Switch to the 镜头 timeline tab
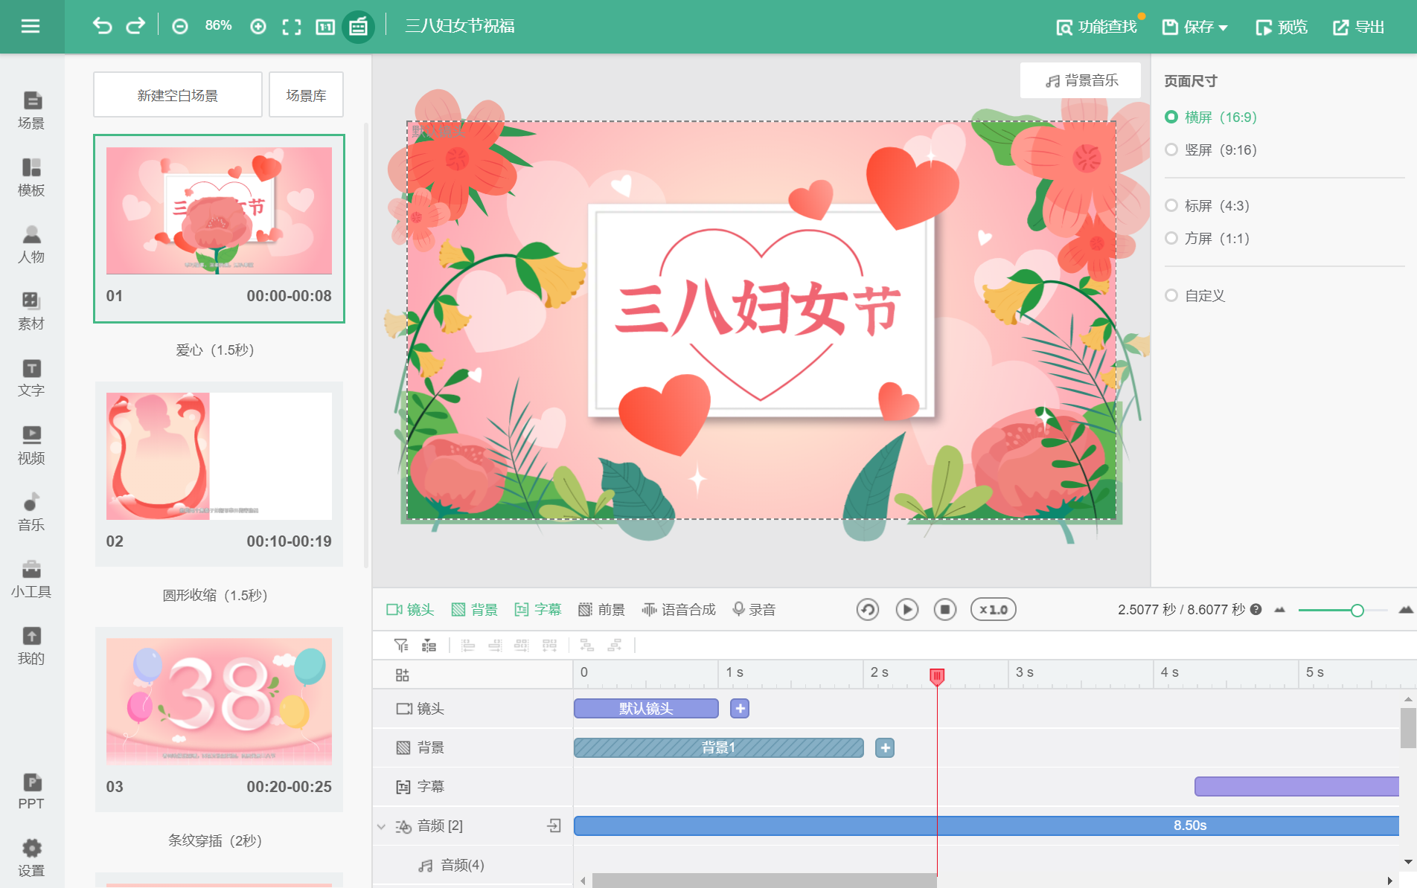The height and width of the screenshot is (888, 1417). (x=410, y=609)
